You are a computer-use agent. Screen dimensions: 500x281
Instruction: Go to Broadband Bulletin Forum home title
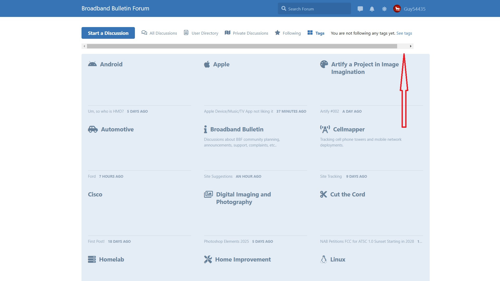(x=115, y=8)
